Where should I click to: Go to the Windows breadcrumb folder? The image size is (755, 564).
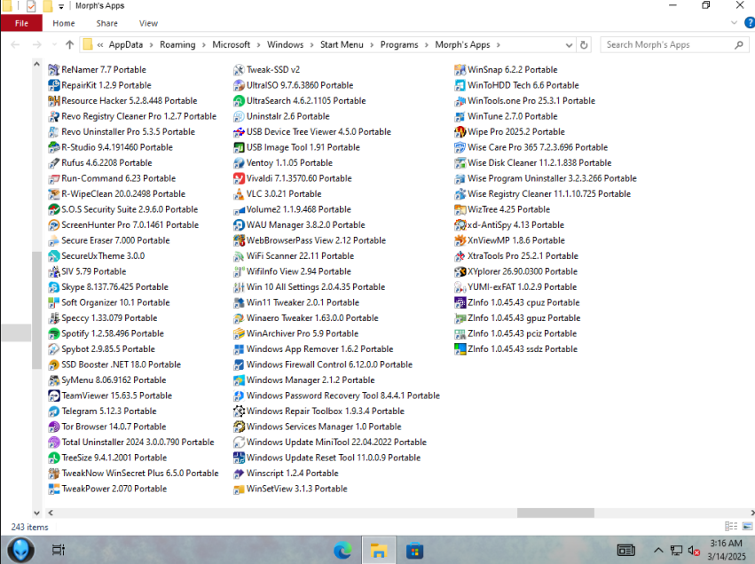[x=285, y=44]
